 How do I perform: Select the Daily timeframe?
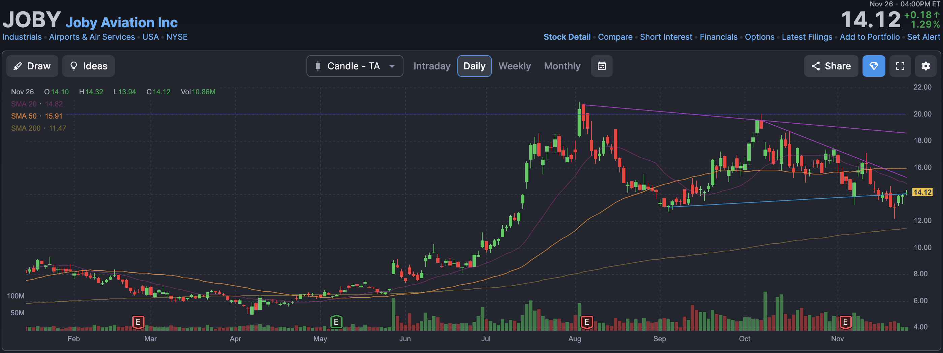[x=474, y=66]
